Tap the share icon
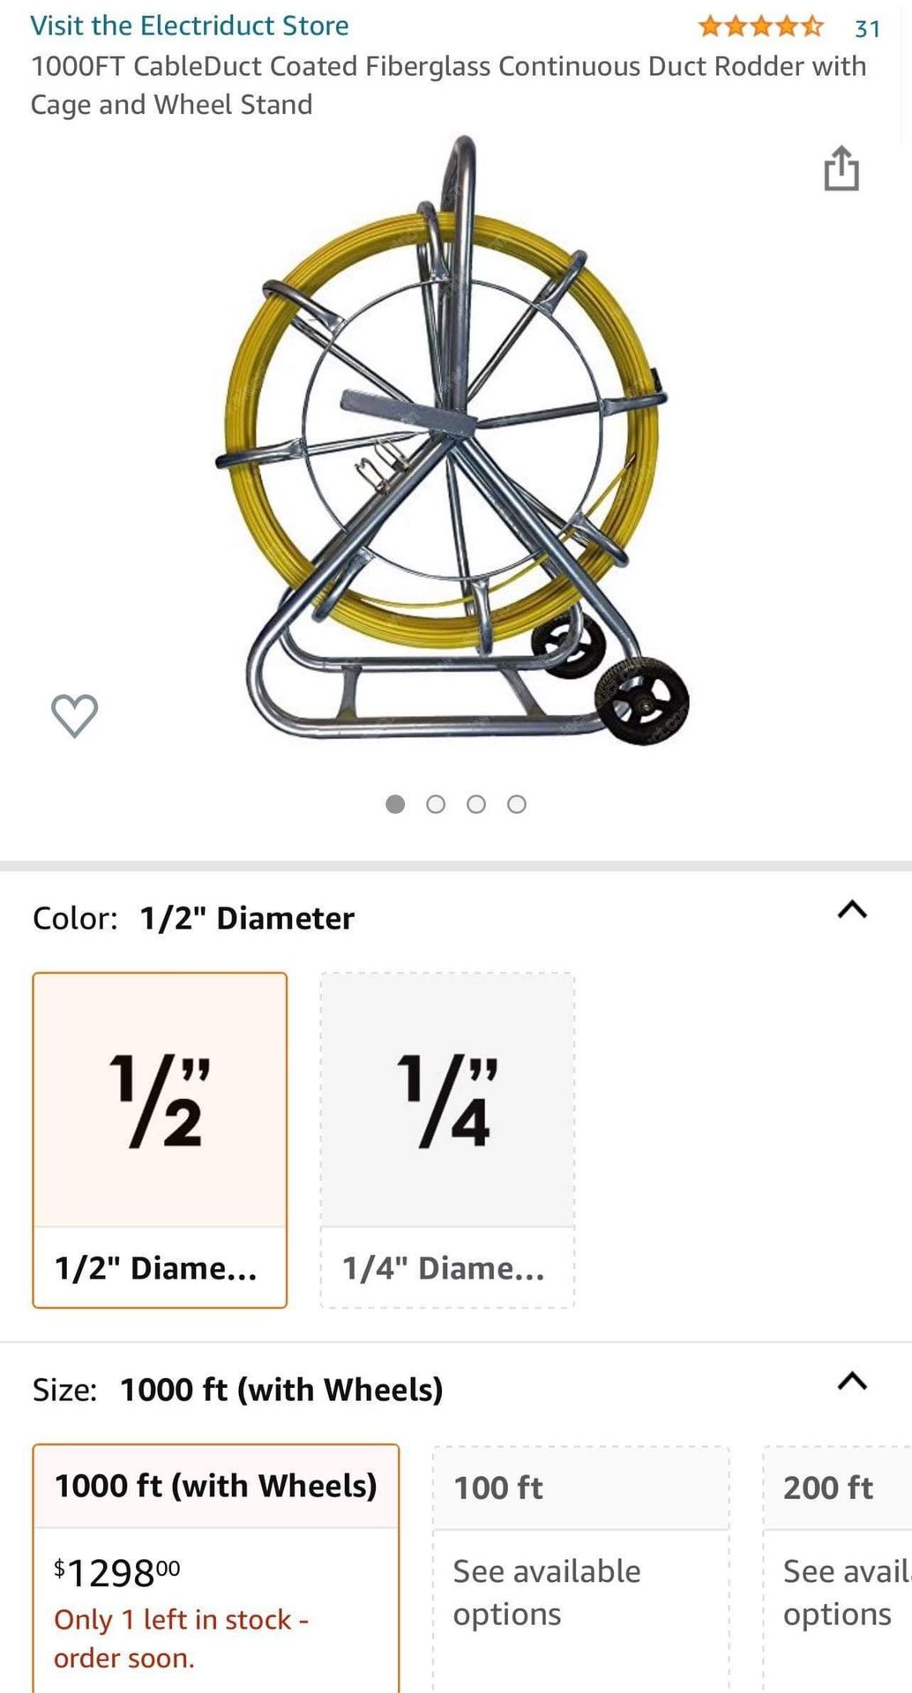912x1693 pixels. [841, 168]
